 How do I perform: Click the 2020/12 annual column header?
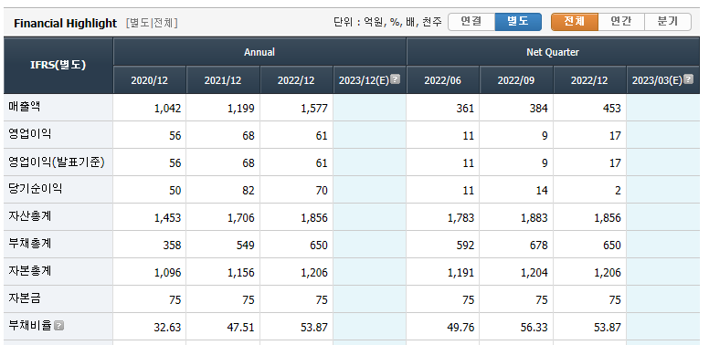149,80
